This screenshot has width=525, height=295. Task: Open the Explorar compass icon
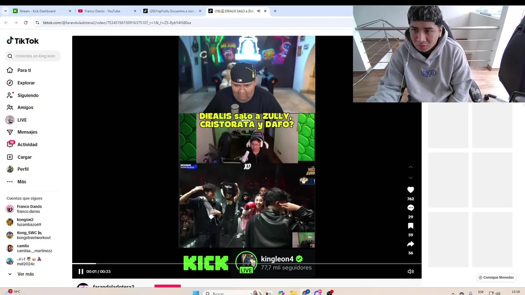pos(10,83)
